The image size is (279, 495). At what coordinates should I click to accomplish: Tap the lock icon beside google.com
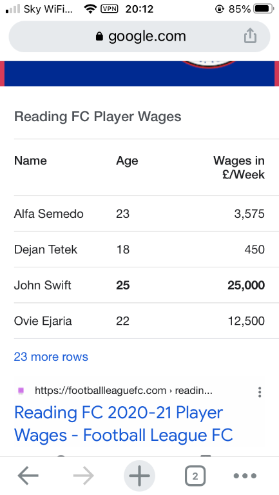(99, 37)
